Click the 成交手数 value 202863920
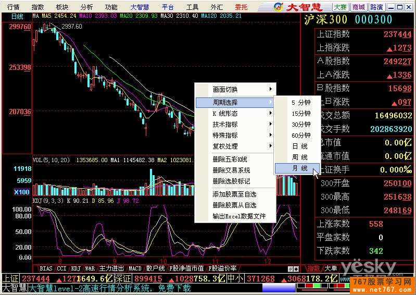 pos(392,129)
